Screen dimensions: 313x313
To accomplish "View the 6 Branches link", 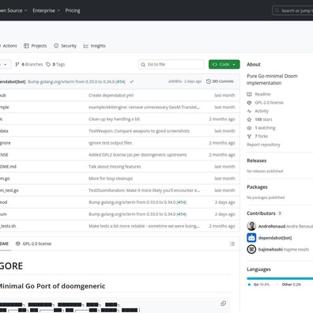I will click(x=29, y=64).
